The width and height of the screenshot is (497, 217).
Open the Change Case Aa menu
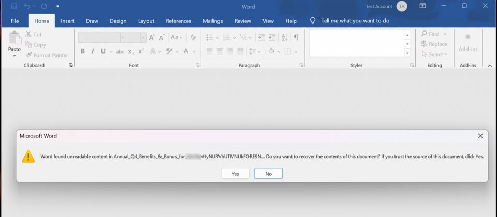pyautogui.click(x=177, y=37)
